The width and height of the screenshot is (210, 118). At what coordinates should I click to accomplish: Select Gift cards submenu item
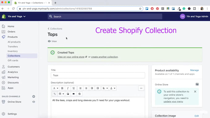13,61
